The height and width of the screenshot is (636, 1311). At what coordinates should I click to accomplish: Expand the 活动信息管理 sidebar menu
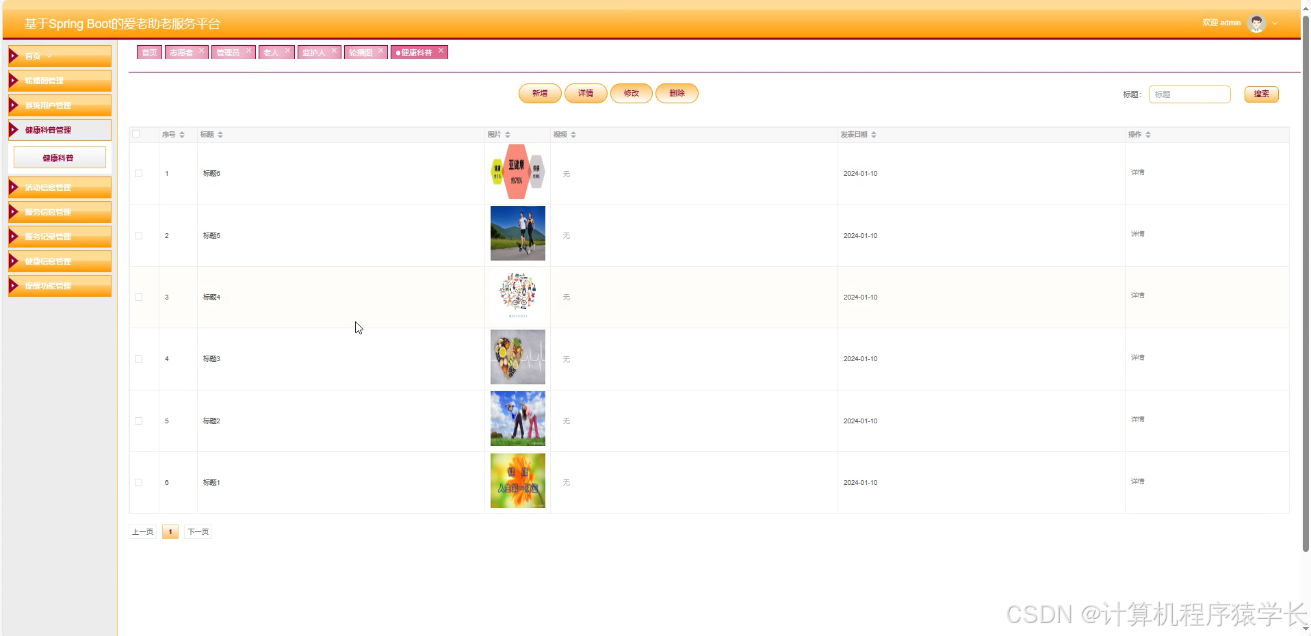pos(60,187)
